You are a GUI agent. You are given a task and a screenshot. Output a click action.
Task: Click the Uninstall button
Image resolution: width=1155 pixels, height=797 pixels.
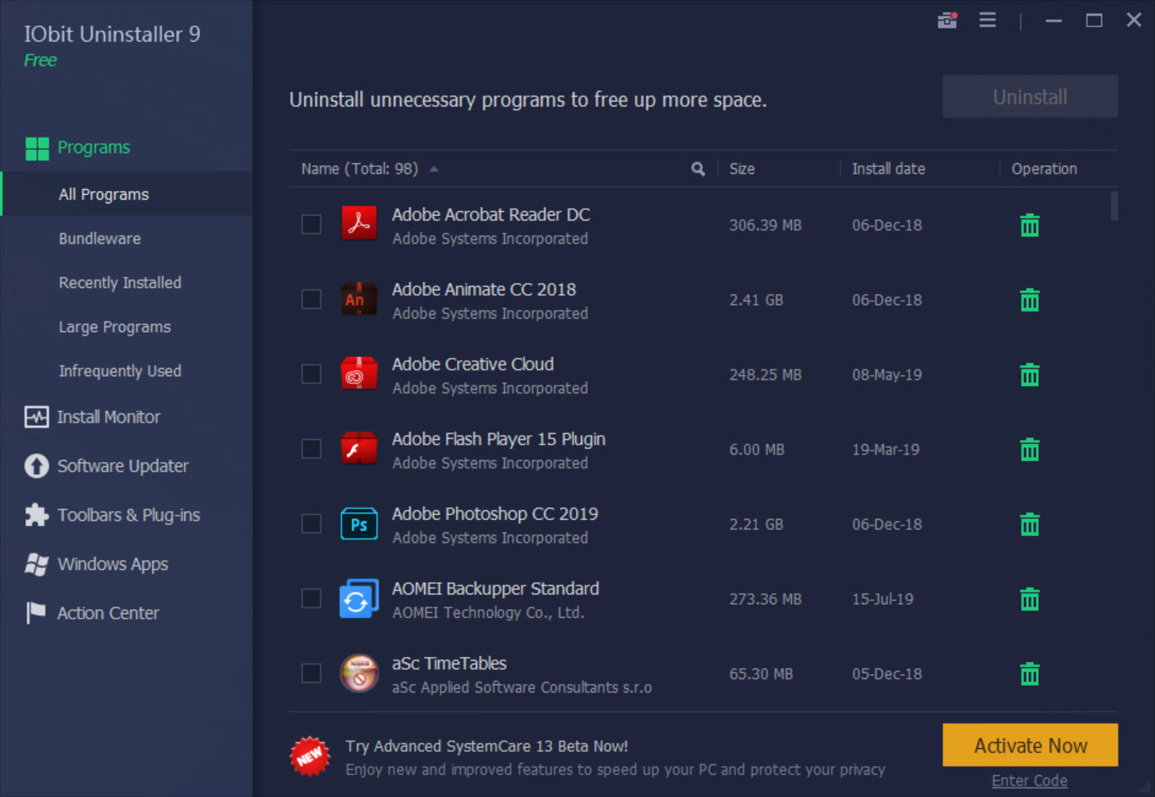coord(1030,96)
